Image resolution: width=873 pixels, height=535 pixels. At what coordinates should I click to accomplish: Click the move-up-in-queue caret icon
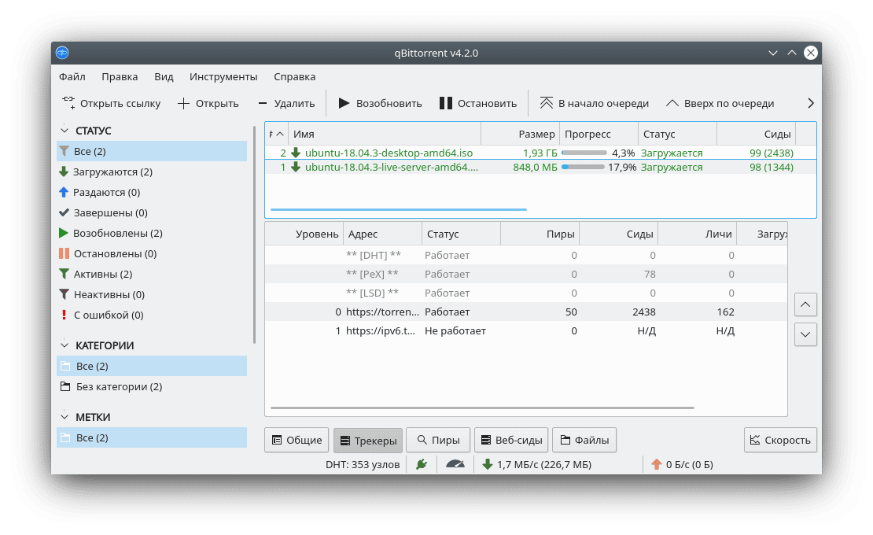(x=672, y=104)
